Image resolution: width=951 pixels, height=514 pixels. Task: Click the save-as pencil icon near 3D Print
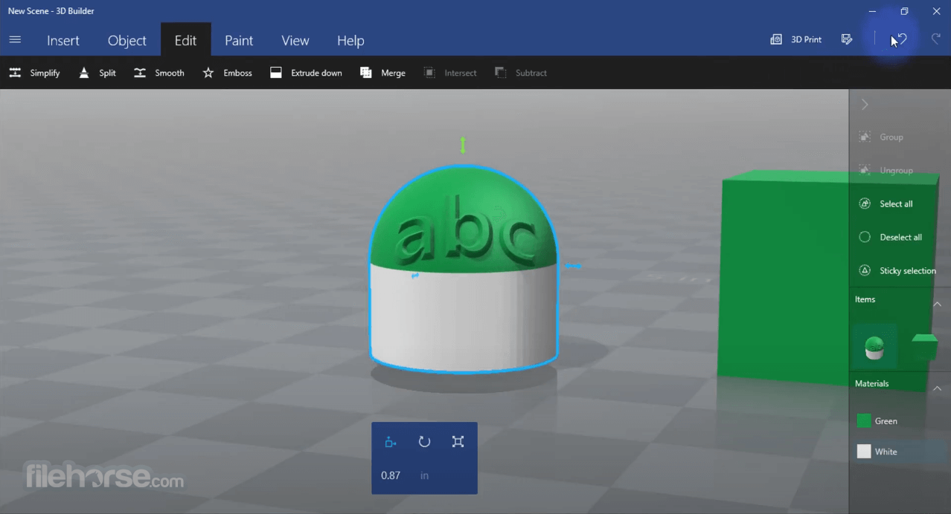(847, 39)
